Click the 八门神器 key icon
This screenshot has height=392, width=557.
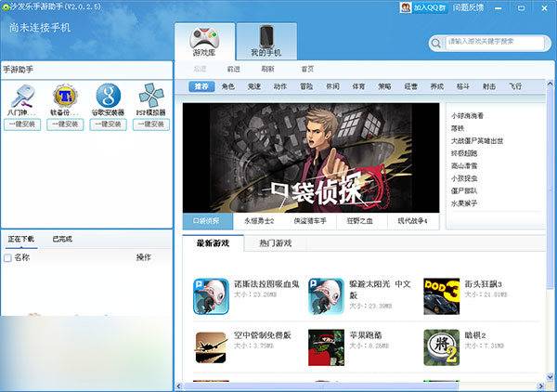click(x=22, y=96)
